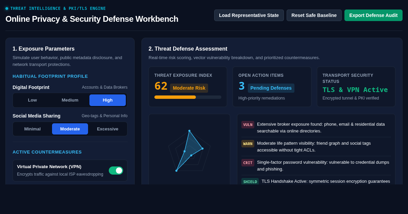
Task: Toggle the Virtual Private Network switch
Action: 116,171
